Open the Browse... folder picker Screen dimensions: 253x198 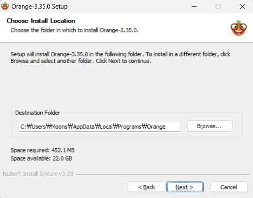coord(209,126)
